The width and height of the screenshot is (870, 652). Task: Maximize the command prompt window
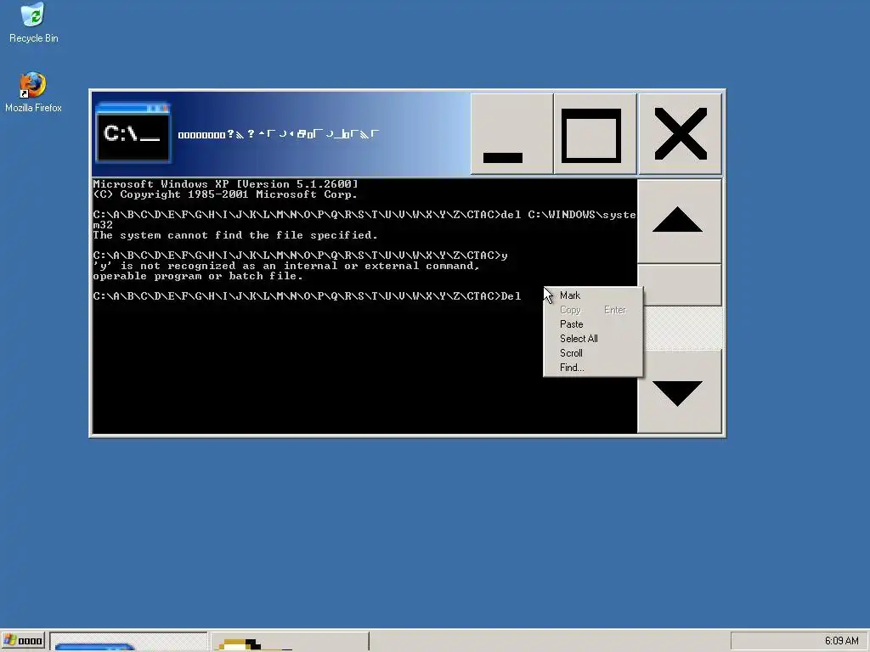(x=595, y=133)
